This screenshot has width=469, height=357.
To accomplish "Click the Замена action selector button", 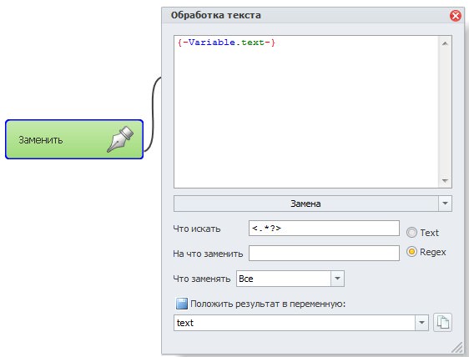I will pos(306,204).
